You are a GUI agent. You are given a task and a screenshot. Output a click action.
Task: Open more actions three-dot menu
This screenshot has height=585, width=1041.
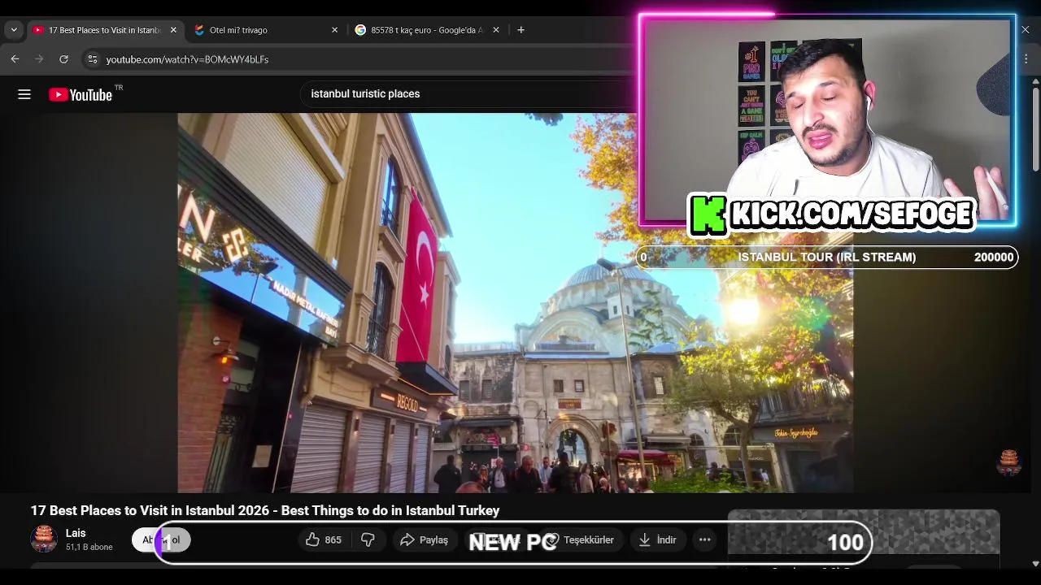coord(705,539)
